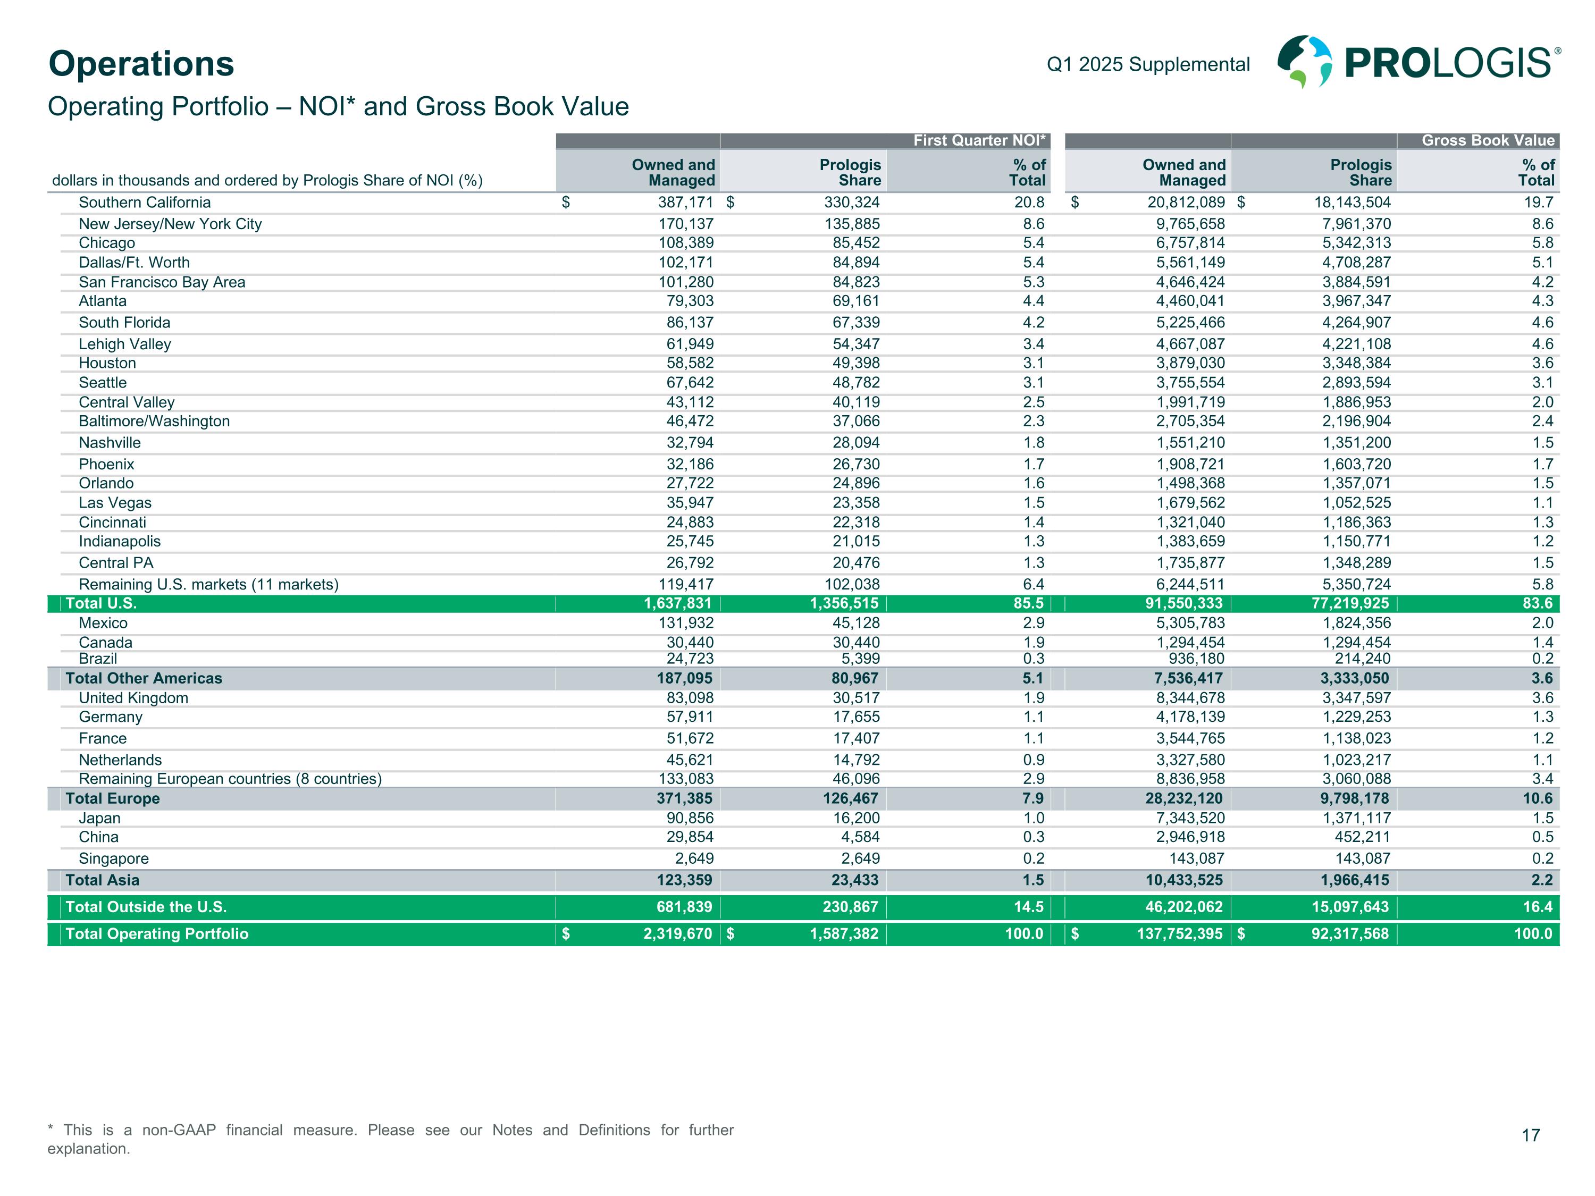Click the Operations page heading
Viewport: 1595px width, 1196px height.
click(141, 63)
